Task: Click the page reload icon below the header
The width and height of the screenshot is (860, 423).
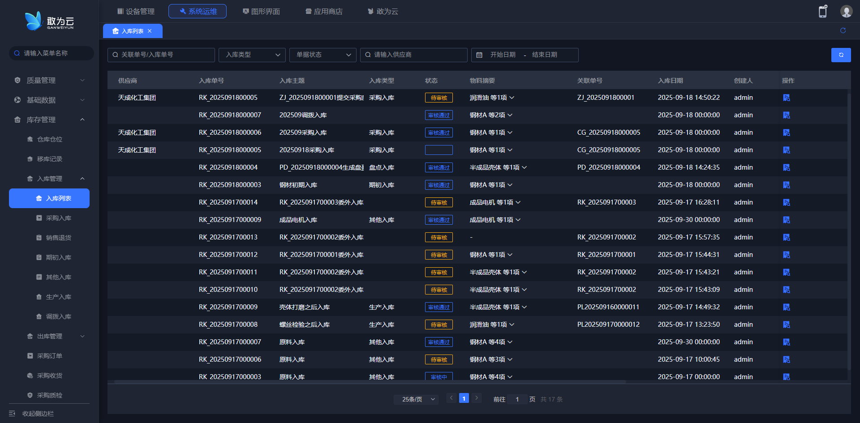Action: coord(843,30)
